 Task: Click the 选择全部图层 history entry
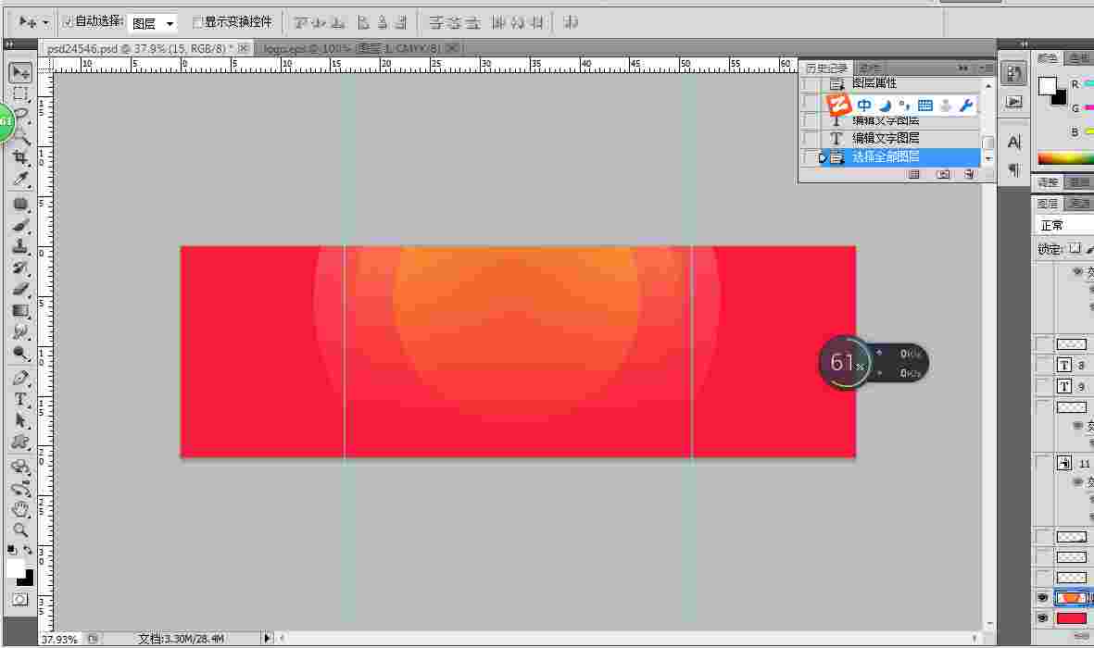[886, 157]
